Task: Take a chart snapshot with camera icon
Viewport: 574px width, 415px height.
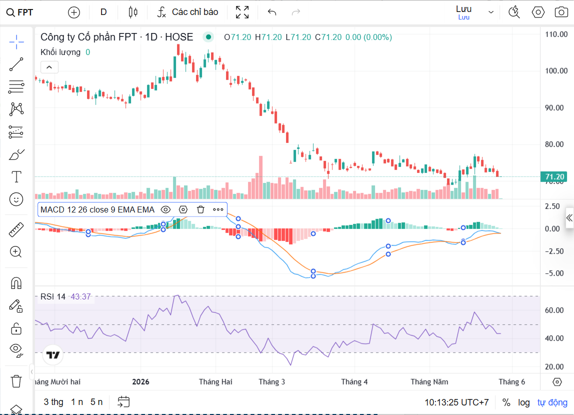Action: (561, 12)
